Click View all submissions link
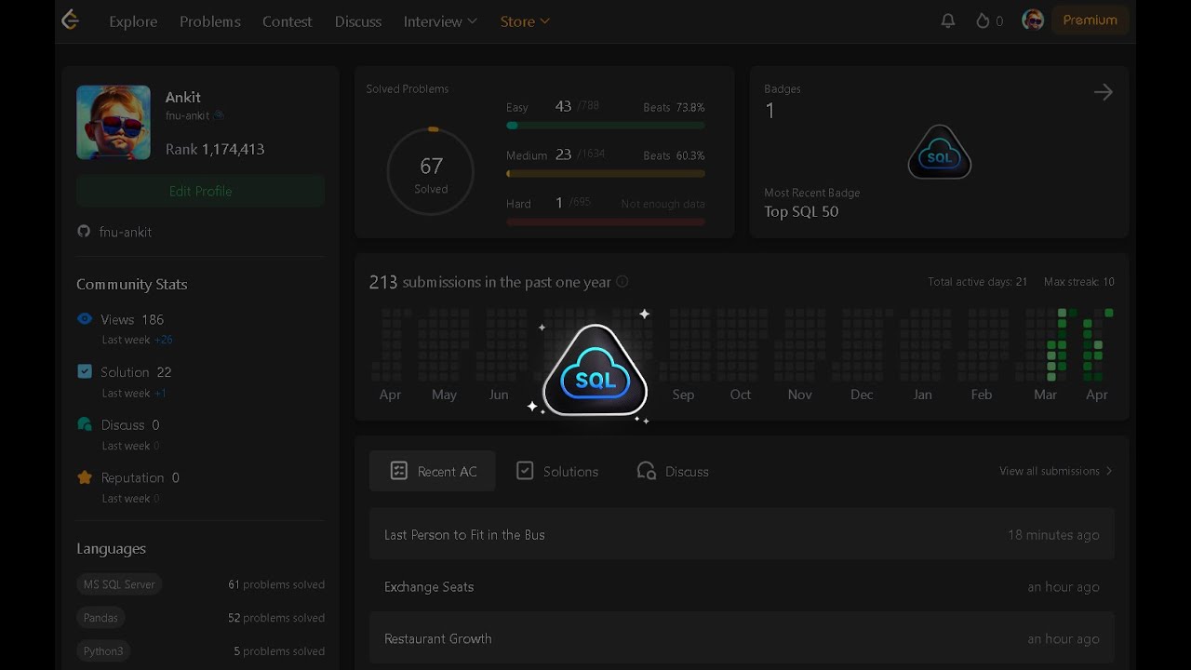 coord(1056,471)
